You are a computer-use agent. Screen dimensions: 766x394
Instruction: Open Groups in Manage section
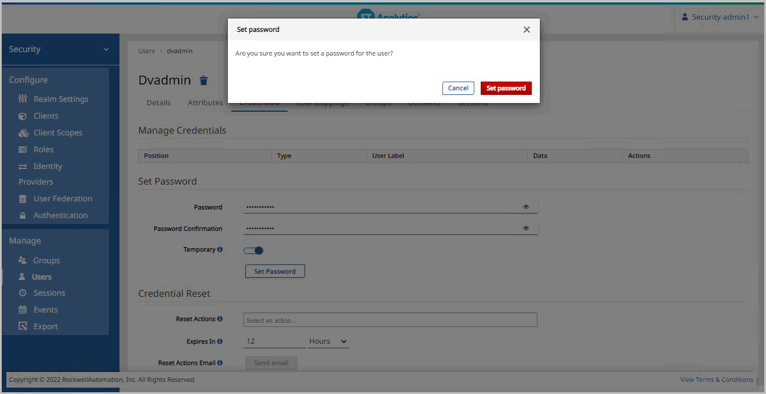point(46,260)
